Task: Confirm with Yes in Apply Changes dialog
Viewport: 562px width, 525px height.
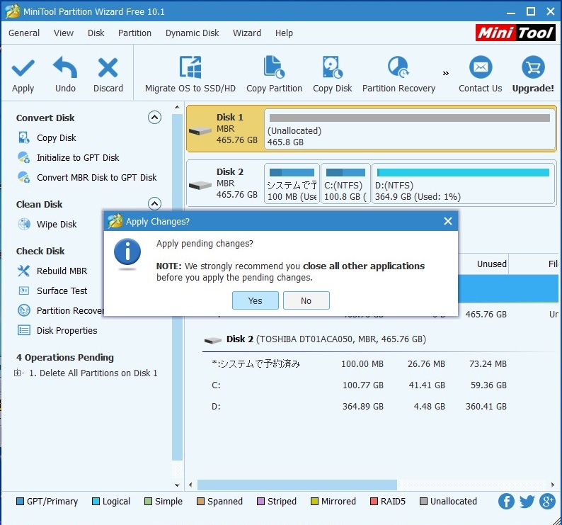Action: click(256, 300)
